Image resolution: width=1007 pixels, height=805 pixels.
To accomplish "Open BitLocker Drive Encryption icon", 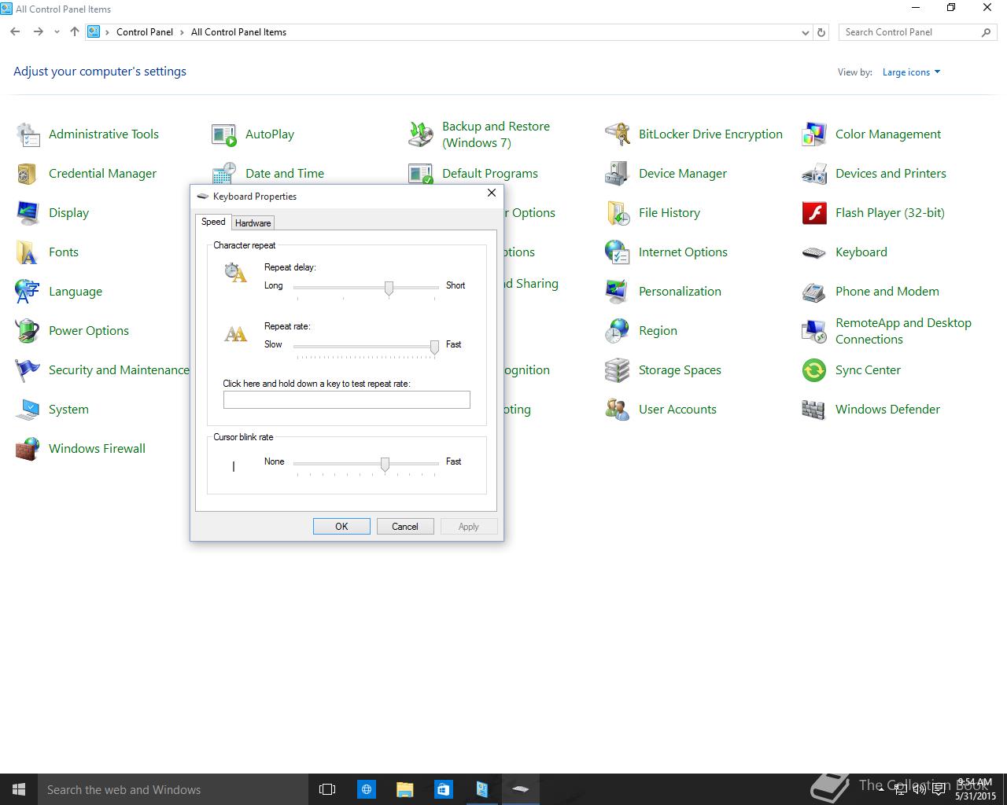I will tap(618, 134).
